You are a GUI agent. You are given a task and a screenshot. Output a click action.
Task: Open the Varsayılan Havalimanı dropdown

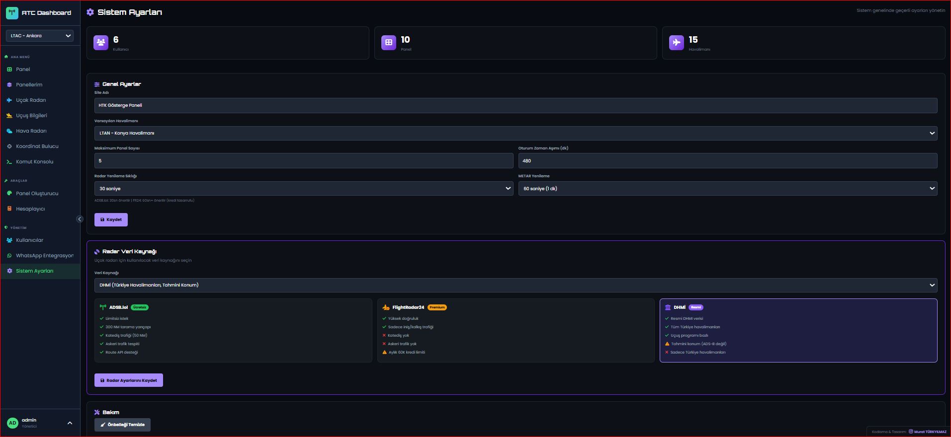coord(516,133)
